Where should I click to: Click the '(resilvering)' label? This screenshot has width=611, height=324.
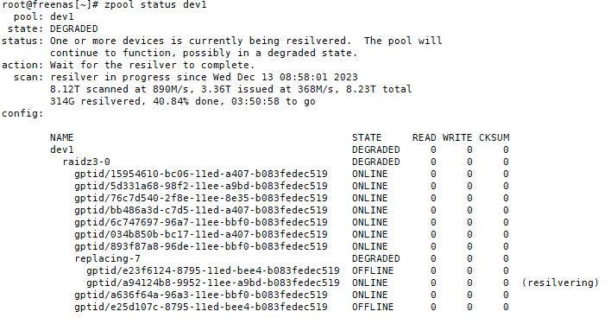click(x=560, y=283)
